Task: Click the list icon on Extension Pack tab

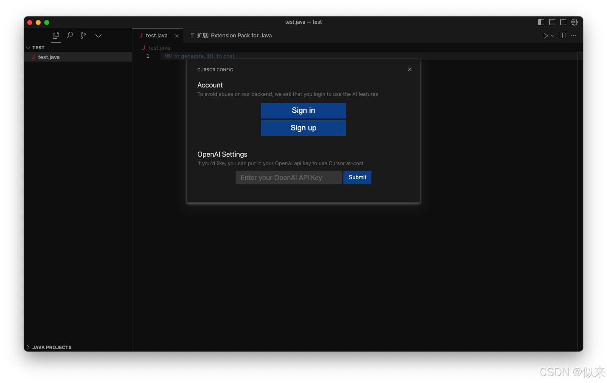Action: tap(192, 36)
